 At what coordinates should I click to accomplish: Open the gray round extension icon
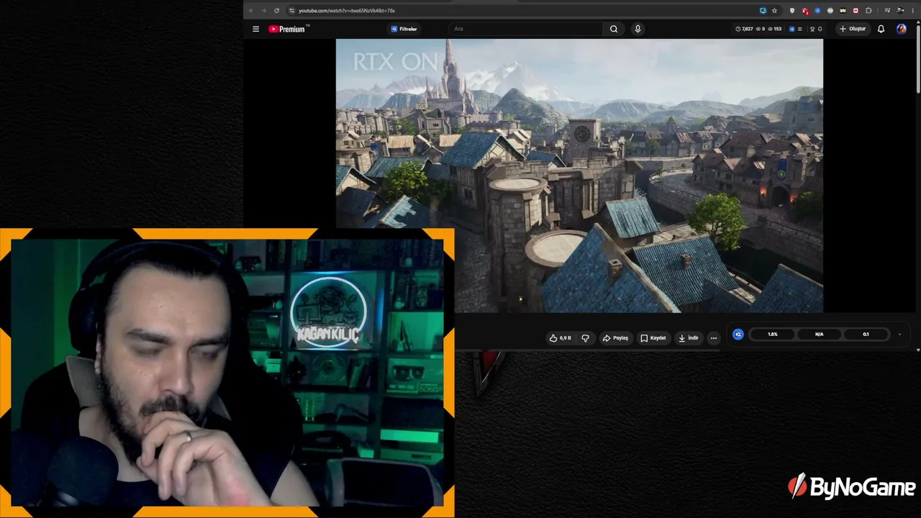pos(830,11)
